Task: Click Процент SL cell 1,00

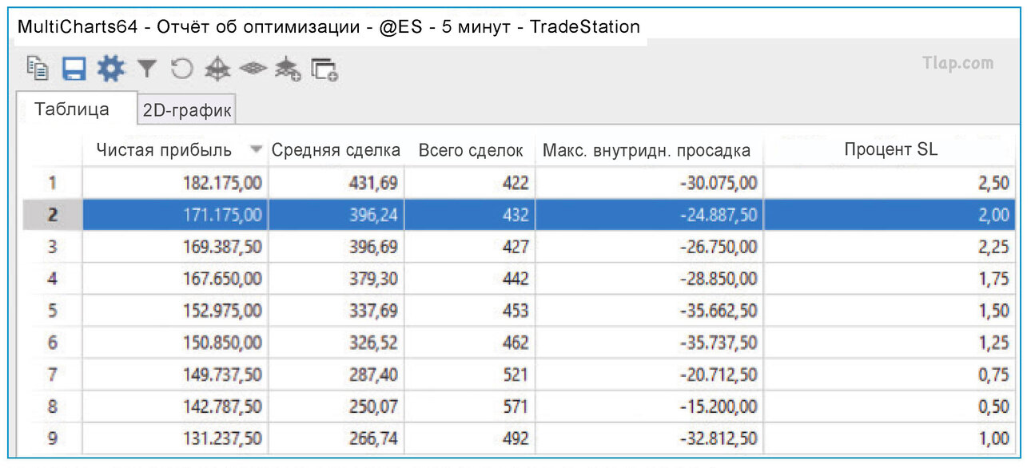Action: tap(890, 438)
